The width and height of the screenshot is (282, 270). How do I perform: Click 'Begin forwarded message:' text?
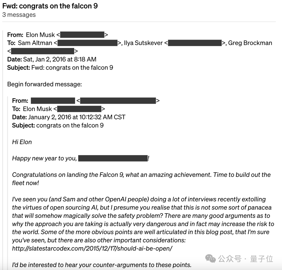(x=44, y=84)
